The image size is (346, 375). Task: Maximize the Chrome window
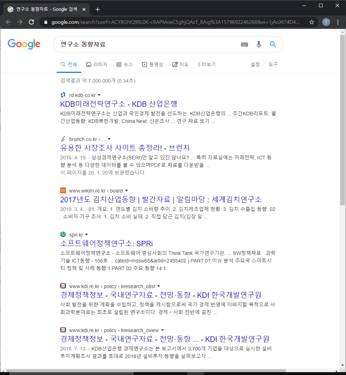click(x=321, y=5)
